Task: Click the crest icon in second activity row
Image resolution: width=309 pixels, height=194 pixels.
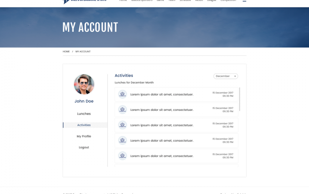Action: 122,110
